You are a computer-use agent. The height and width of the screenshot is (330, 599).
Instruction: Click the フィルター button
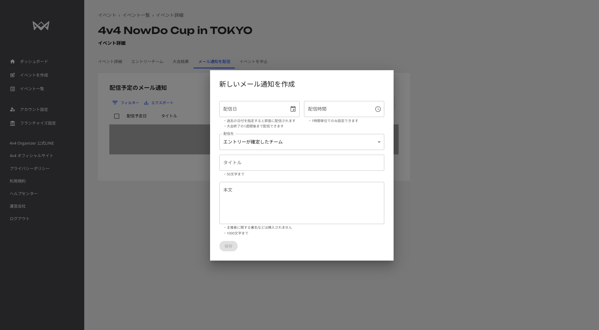125,103
